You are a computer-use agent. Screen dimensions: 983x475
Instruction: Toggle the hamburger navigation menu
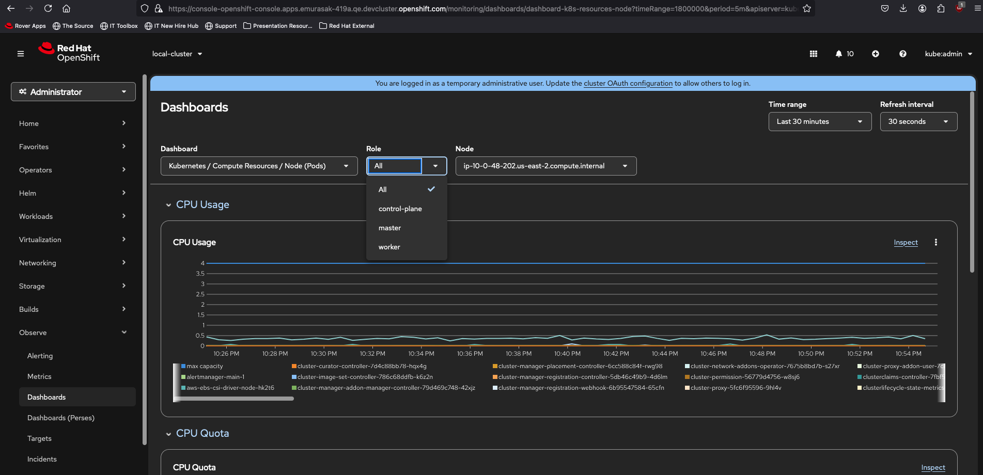tap(21, 54)
